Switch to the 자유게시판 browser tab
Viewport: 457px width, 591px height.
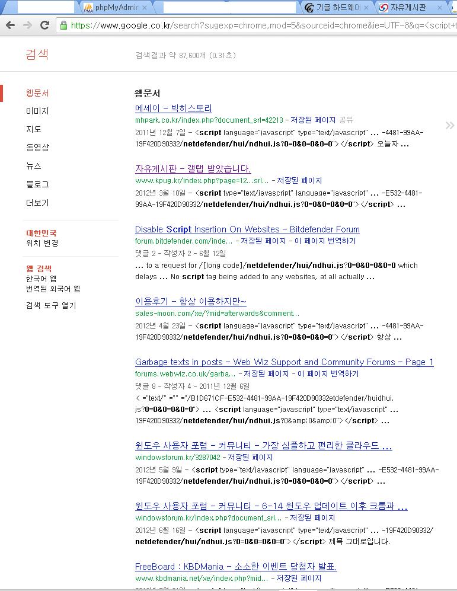pyautogui.click(x=411, y=8)
